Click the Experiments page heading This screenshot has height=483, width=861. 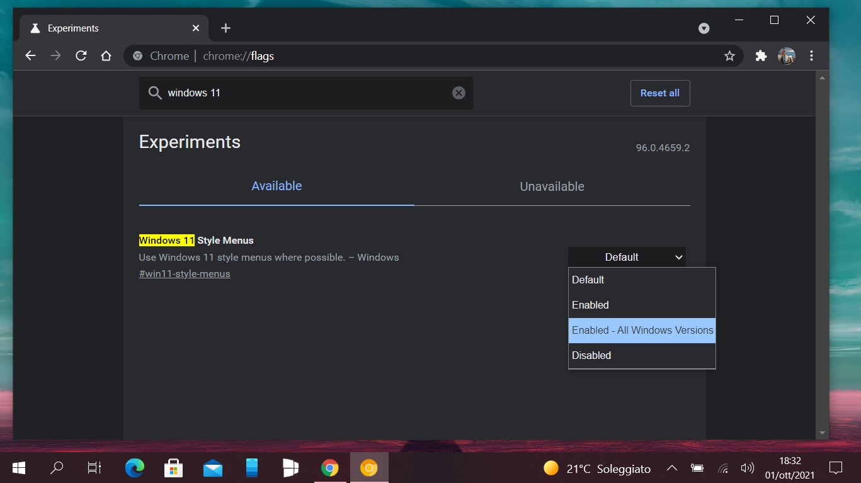(x=190, y=142)
